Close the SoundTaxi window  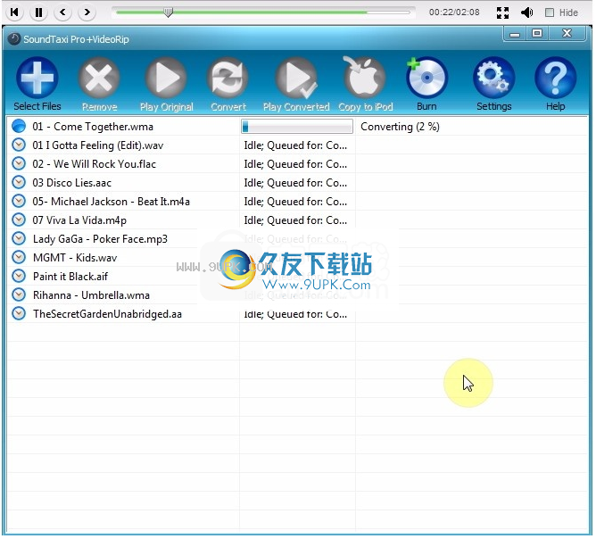(567, 33)
